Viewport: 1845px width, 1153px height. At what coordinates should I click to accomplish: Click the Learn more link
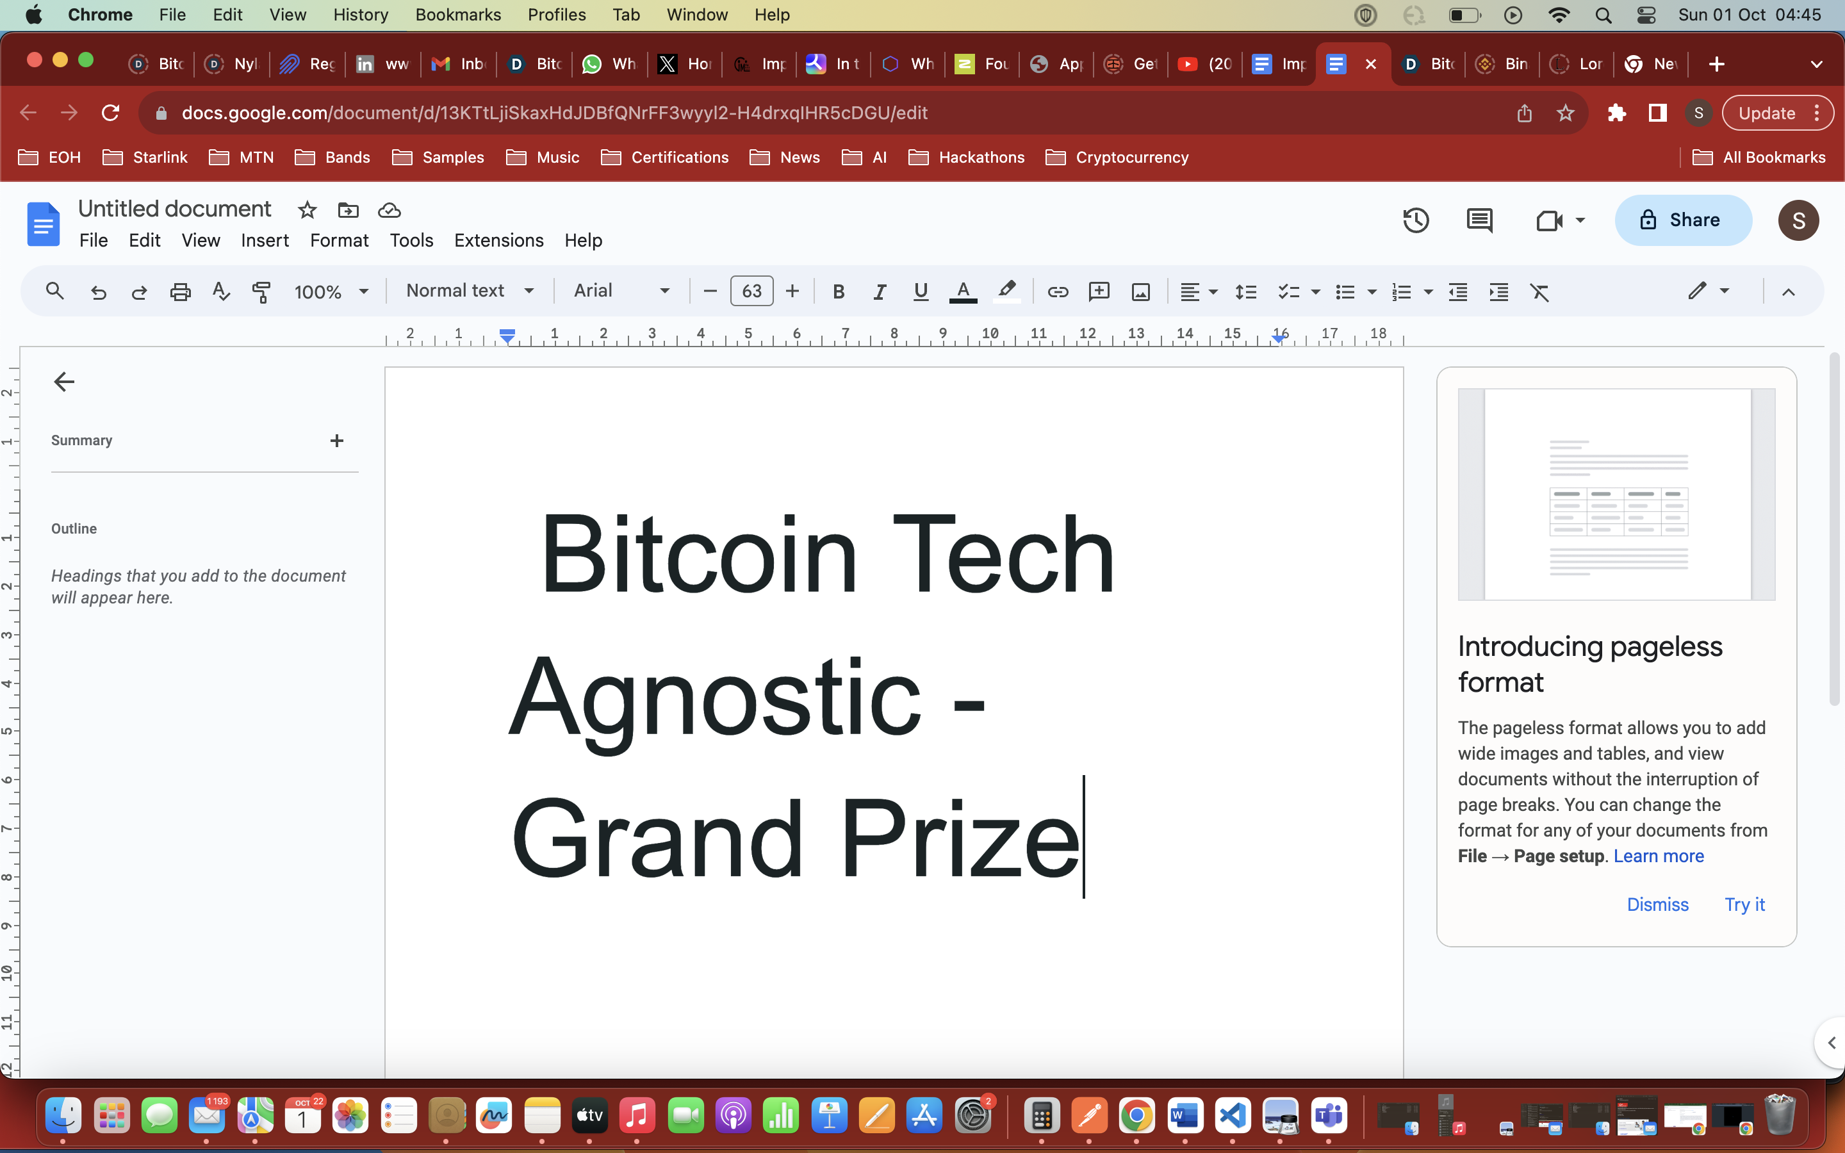pyautogui.click(x=1658, y=856)
